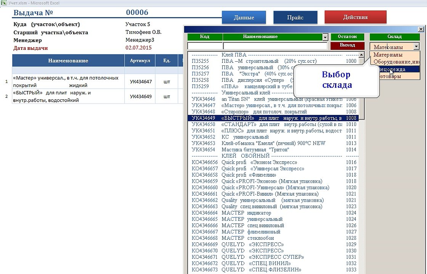Select row УК434646 Titan SN клей
This screenshot has height=274, width=427.
(273, 99)
